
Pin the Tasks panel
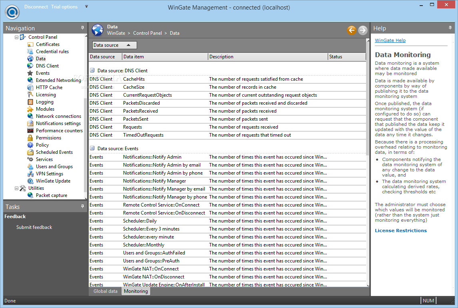(82, 206)
